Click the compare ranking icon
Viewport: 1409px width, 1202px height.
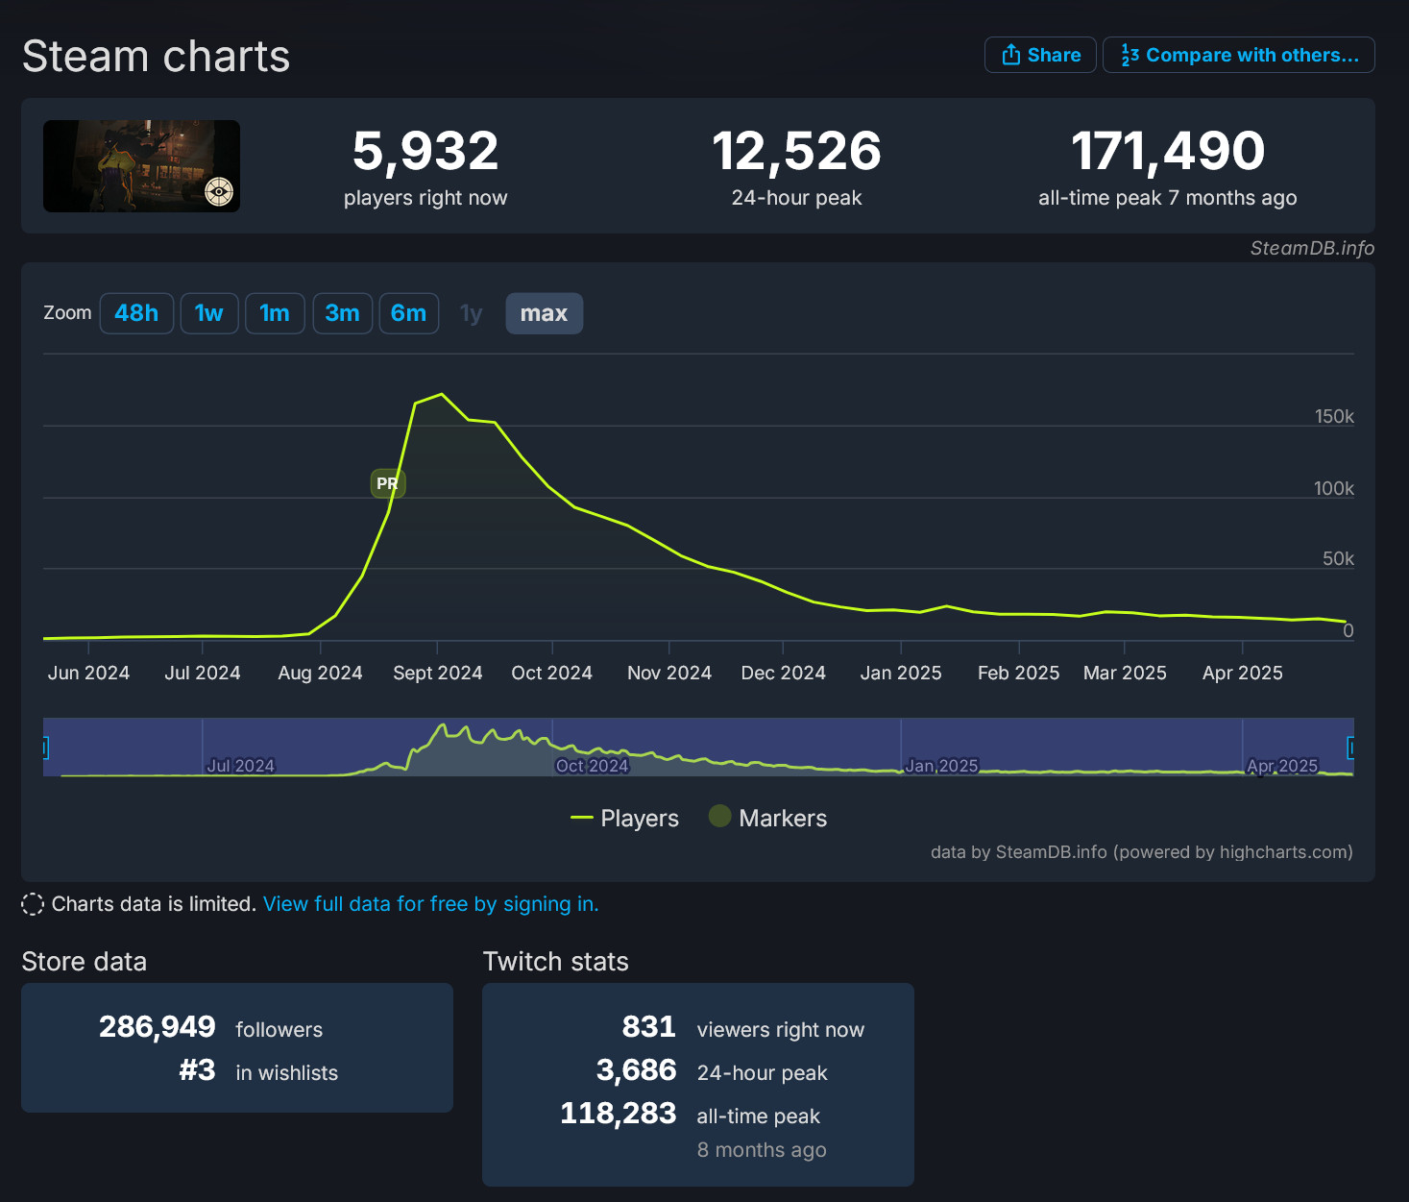[x=1130, y=55]
